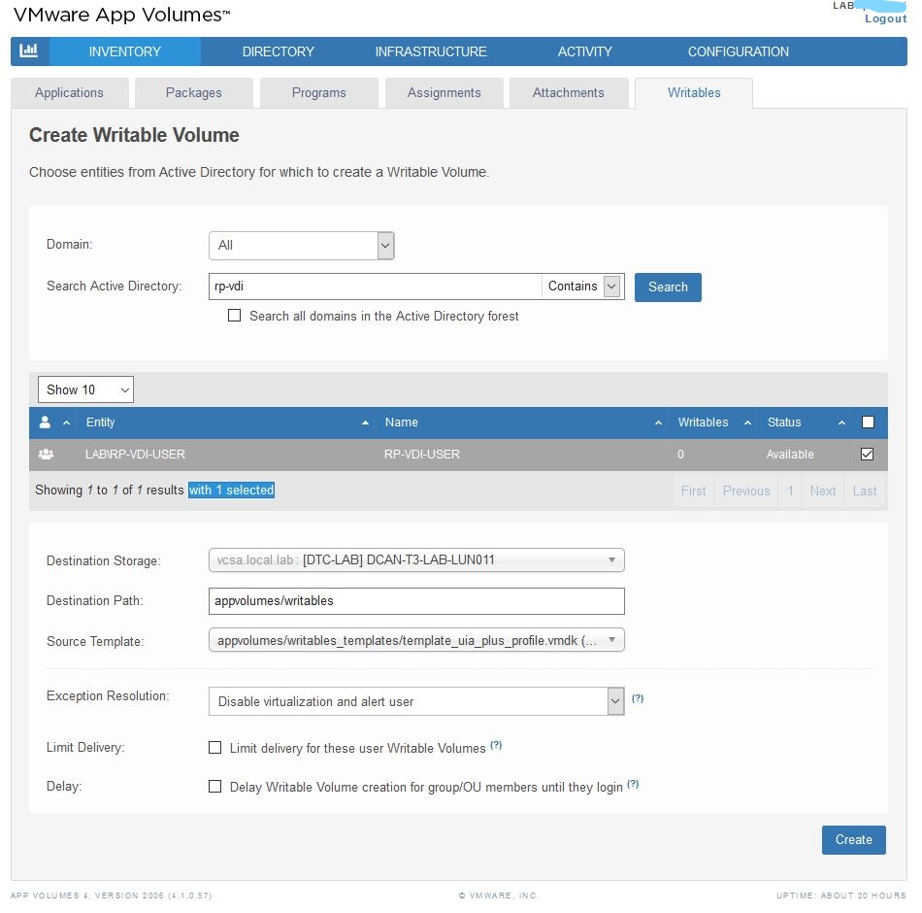Click the 'with 1 selected' text
The width and height of the screenshot is (922, 913).
231,490
